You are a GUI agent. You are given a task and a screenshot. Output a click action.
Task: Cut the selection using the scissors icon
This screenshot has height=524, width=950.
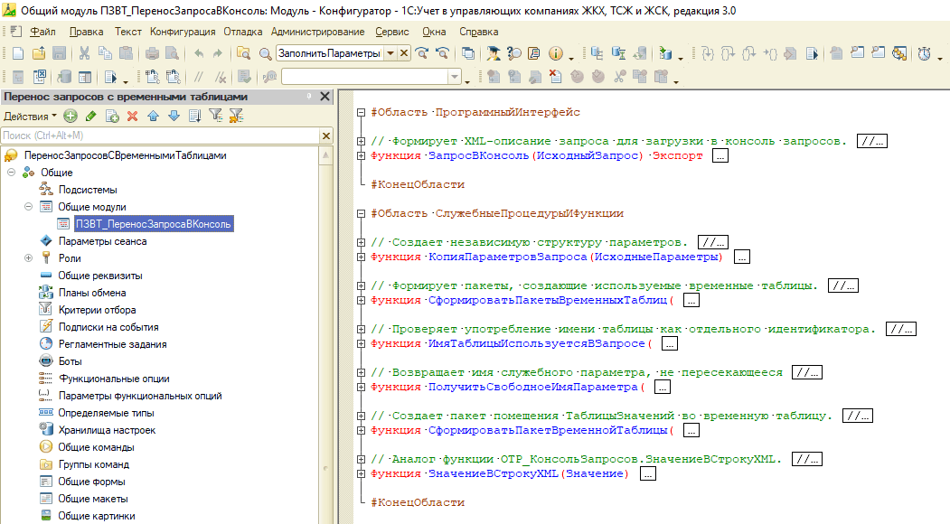click(x=84, y=54)
